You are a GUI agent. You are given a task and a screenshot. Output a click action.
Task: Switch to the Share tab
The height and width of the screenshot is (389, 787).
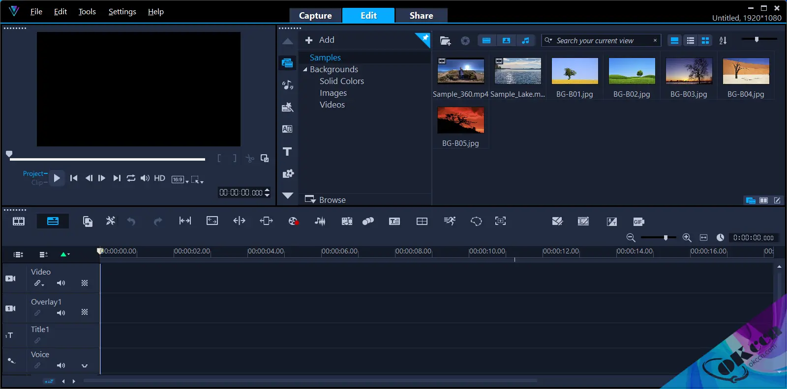422,16
